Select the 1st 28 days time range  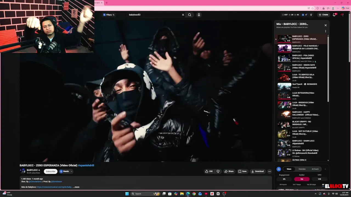[311, 184]
